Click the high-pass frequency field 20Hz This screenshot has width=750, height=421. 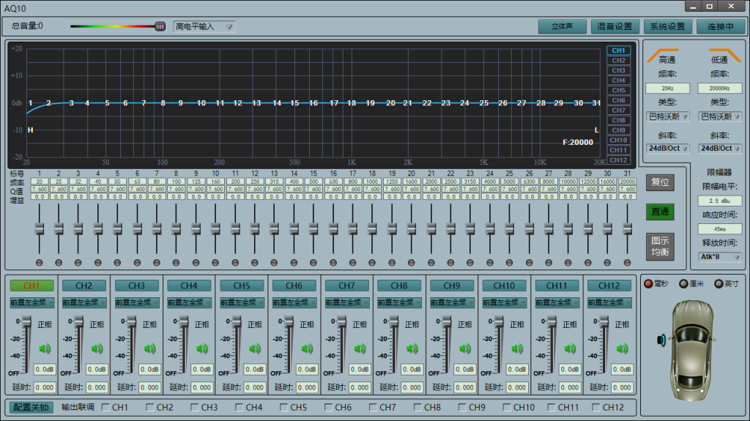coord(668,88)
